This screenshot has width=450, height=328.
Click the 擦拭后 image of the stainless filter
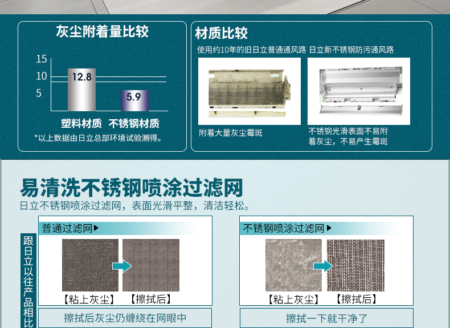[x=355, y=265]
